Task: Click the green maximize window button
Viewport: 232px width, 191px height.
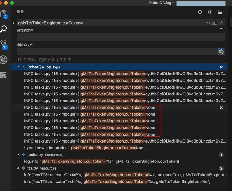Action: pos(12,3)
